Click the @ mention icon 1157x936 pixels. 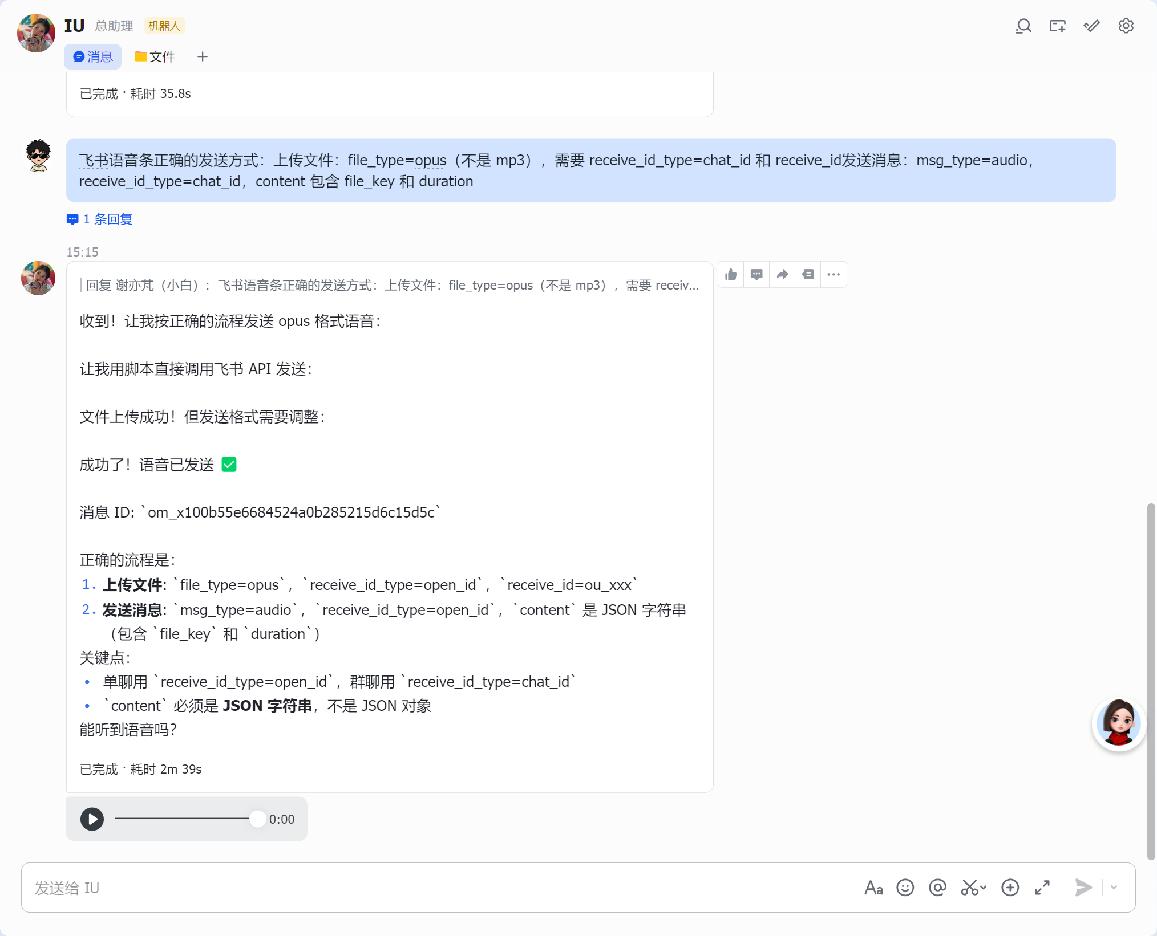pyautogui.click(x=937, y=888)
